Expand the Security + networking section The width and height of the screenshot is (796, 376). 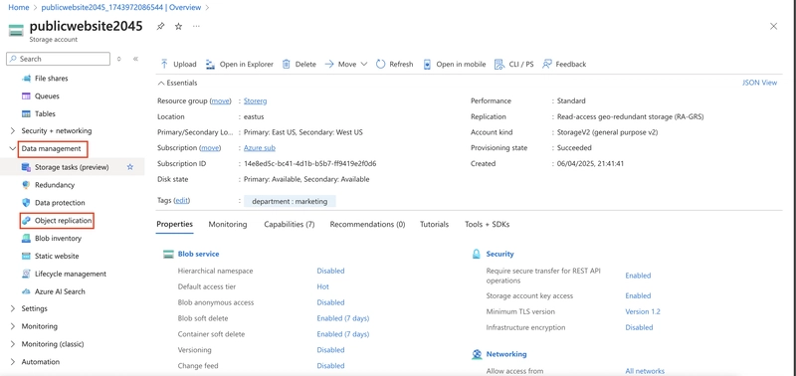(x=13, y=131)
